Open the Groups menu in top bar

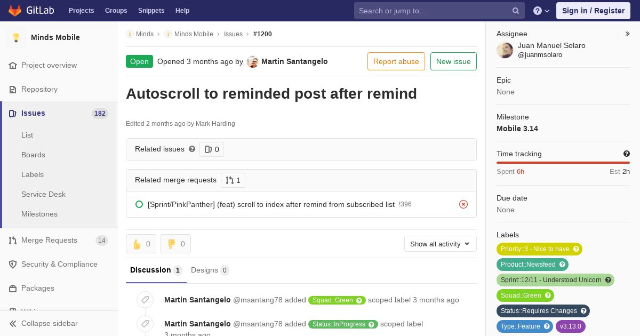[116, 11]
